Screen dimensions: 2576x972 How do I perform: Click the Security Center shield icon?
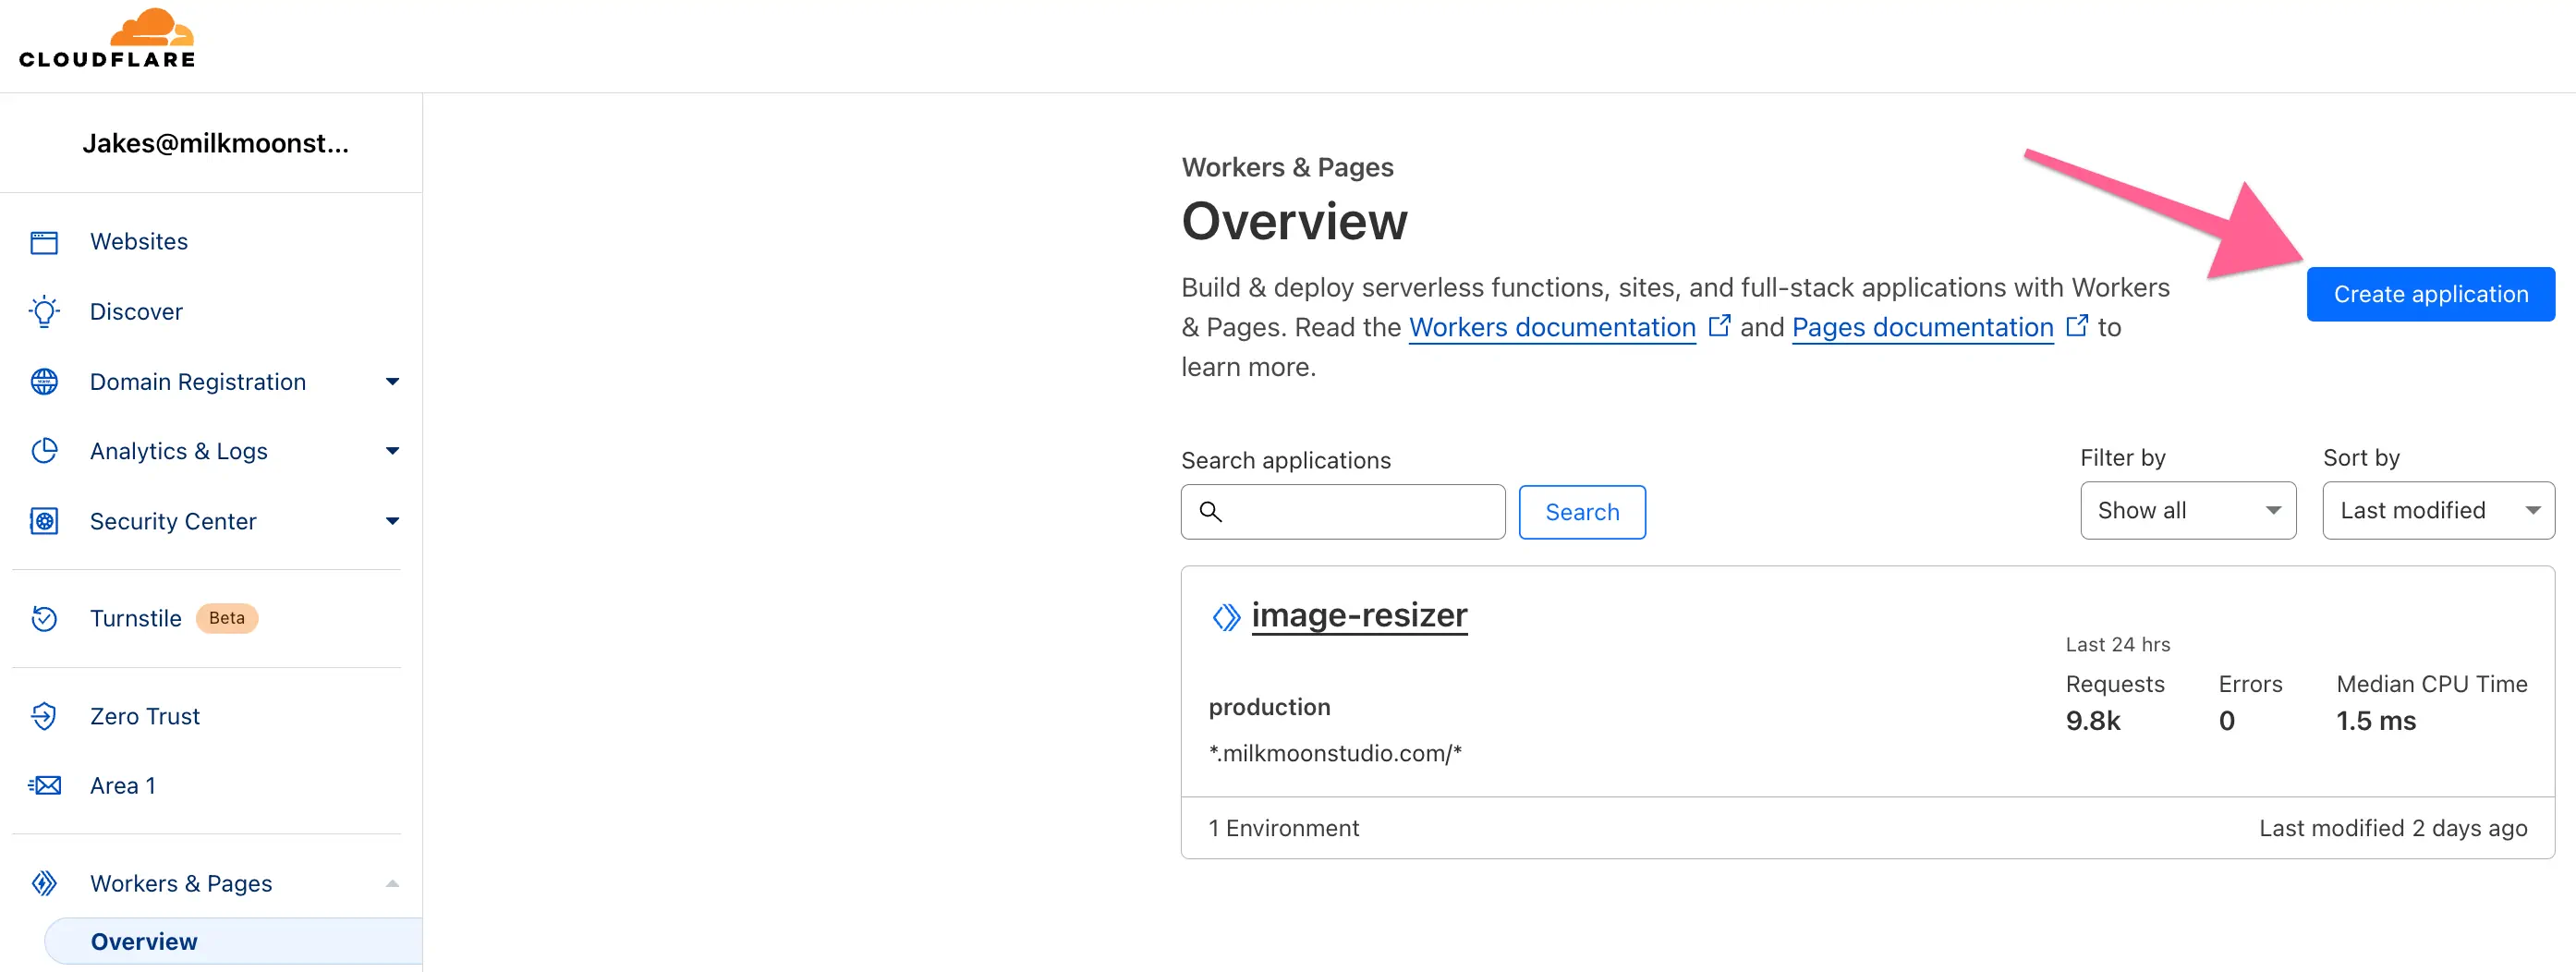coord(44,521)
